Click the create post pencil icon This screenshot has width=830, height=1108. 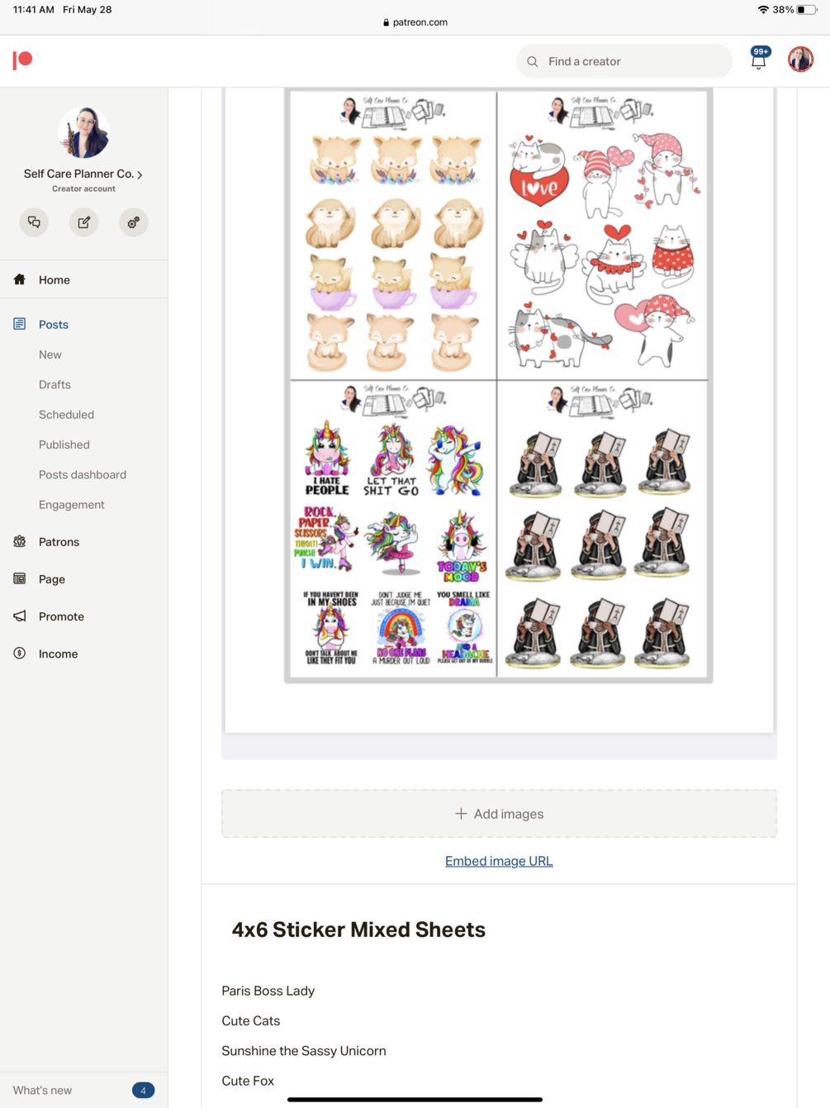pos(83,222)
